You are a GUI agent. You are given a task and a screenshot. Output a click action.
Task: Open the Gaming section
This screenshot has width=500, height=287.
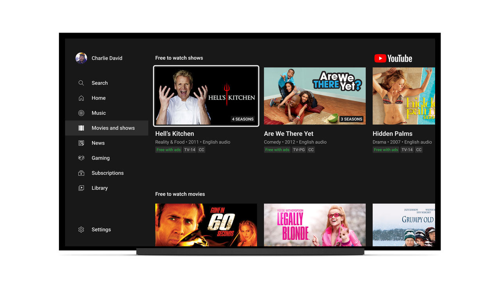(81, 158)
